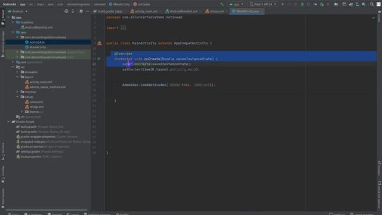
Task: Collapse the values folder
Action: point(17,97)
